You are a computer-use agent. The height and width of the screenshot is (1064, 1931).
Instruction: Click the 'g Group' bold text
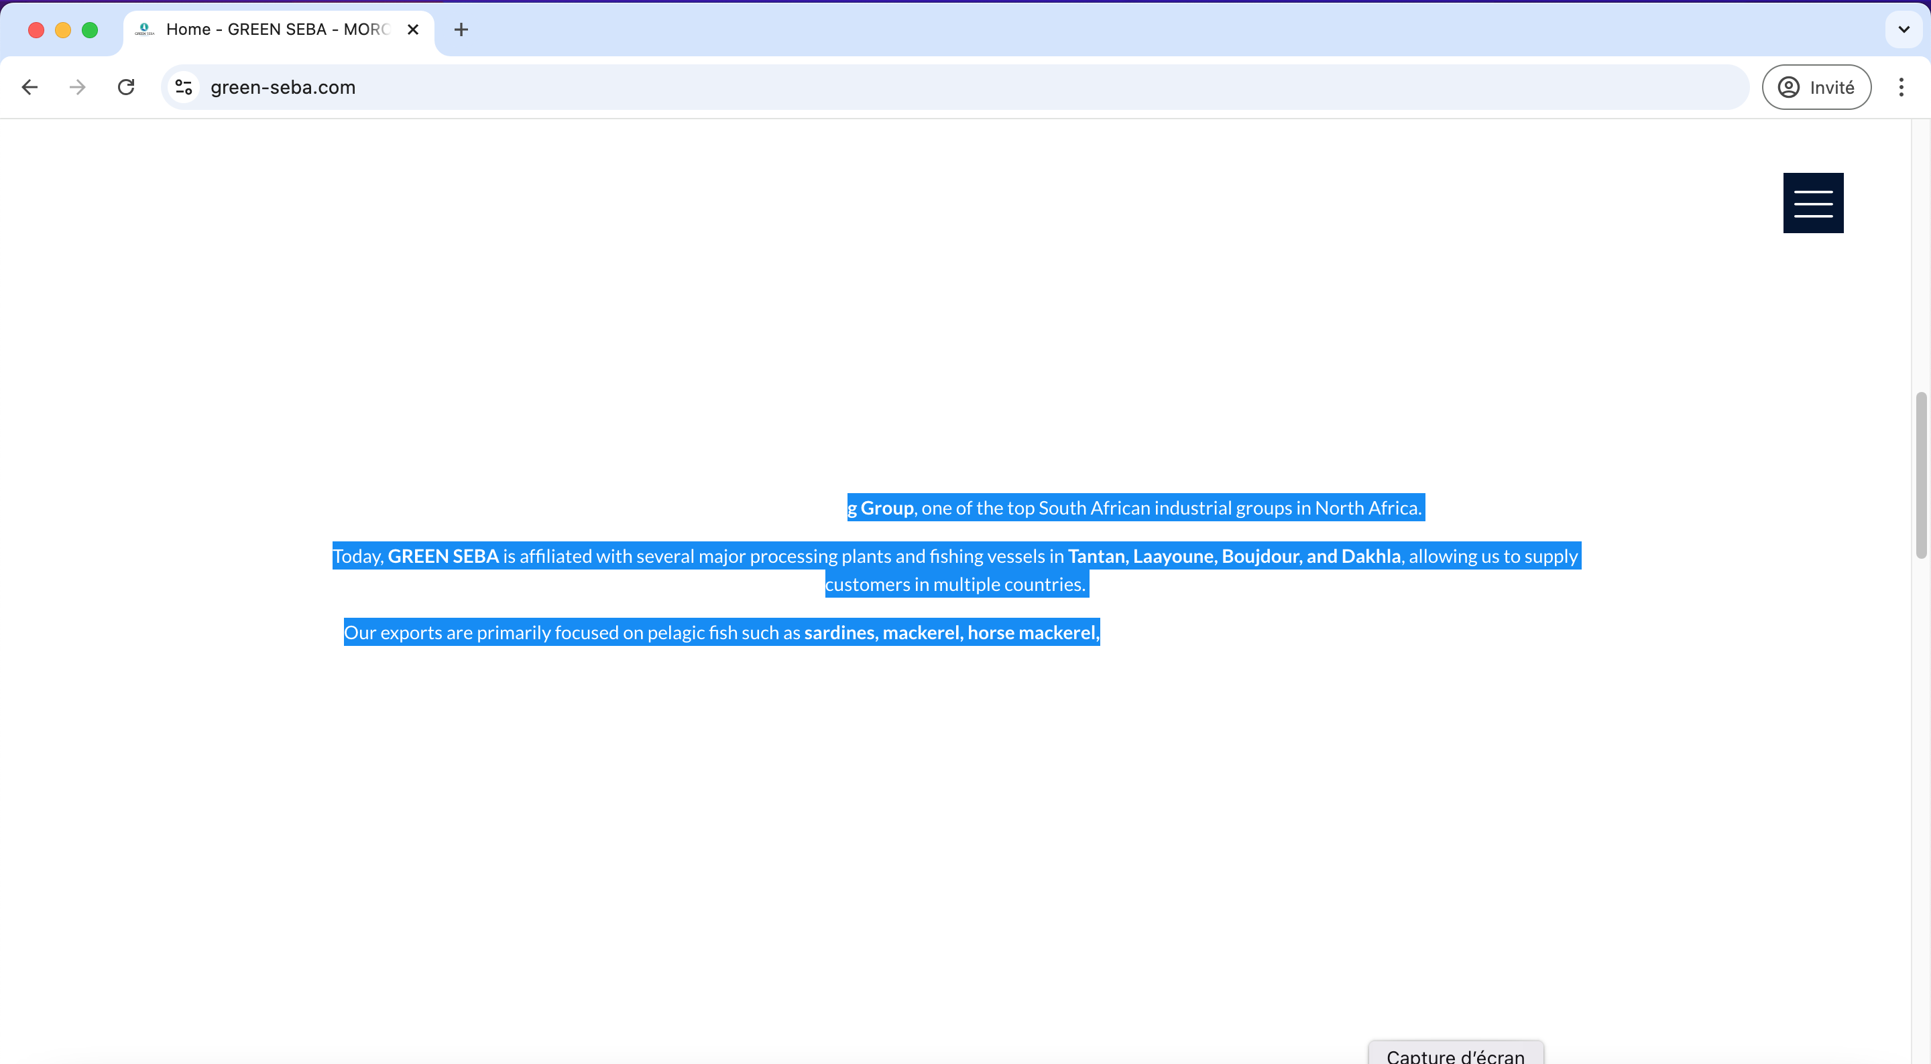click(x=881, y=508)
